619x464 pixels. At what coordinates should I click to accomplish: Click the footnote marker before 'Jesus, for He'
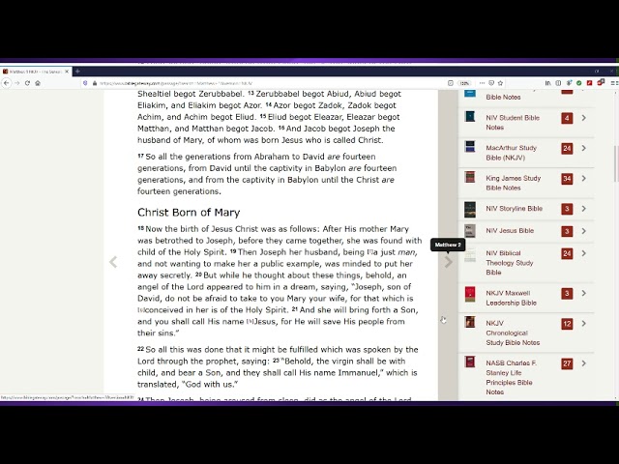click(x=250, y=321)
